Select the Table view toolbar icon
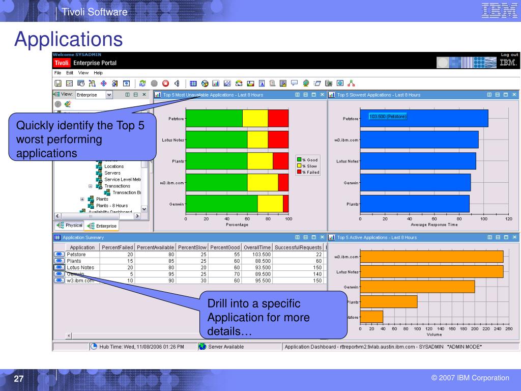The width and height of the screenshot is (521, 391). point(193,83)
